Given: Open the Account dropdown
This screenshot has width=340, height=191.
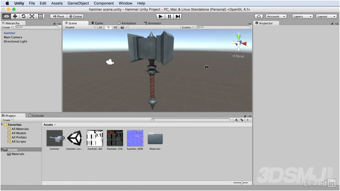Looking at the screenshot, I should 276,16.
